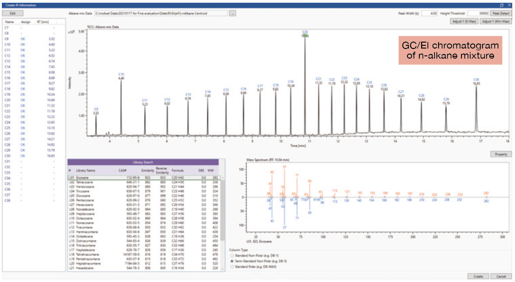Viewport: 515px width, 282px height.
Task: Click the restore window icon in title bar
Action: pos(502,5)
